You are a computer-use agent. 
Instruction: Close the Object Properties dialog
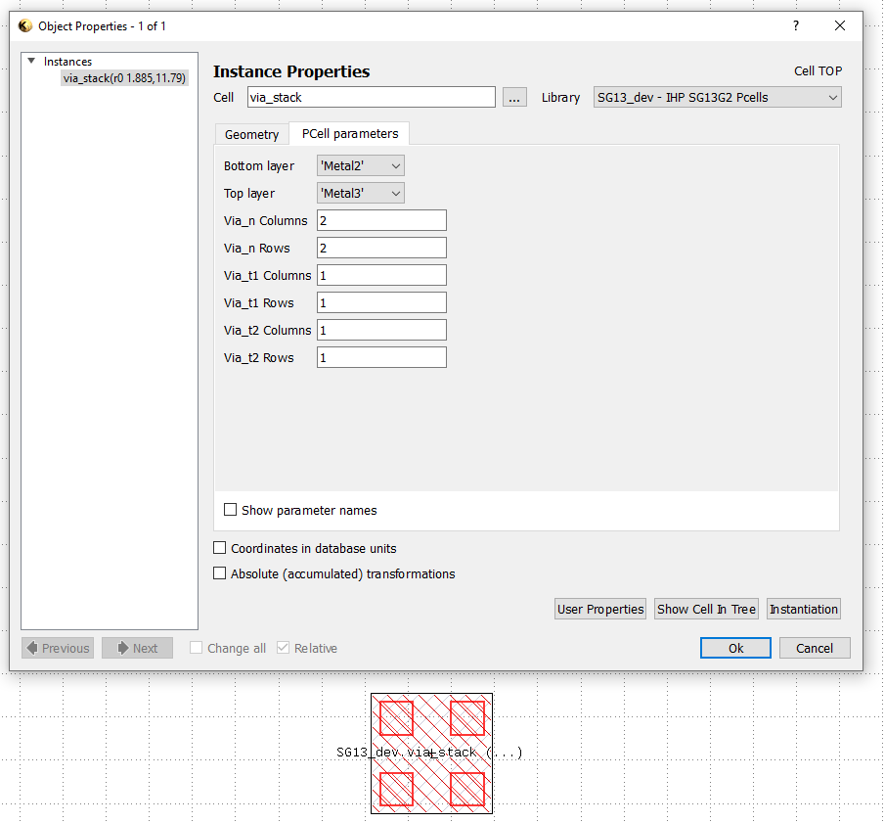coord(840,25)
